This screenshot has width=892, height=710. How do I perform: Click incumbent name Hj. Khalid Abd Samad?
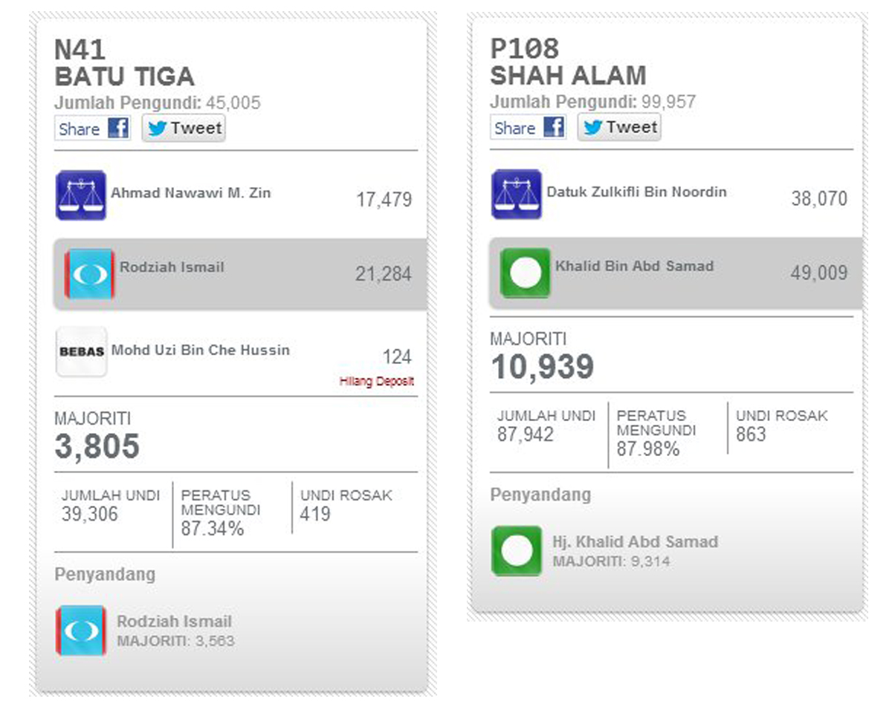coord(636,541)
